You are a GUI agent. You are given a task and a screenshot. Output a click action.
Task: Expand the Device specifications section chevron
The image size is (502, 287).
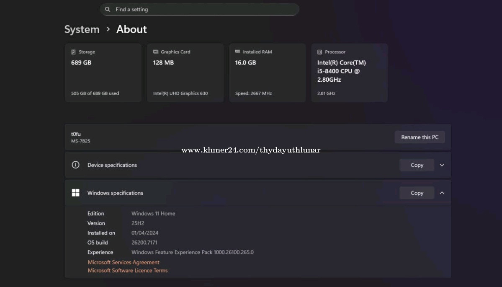click(442, 165)
